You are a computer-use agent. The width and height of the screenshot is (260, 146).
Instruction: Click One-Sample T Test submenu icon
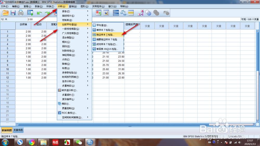pos(94,30)
